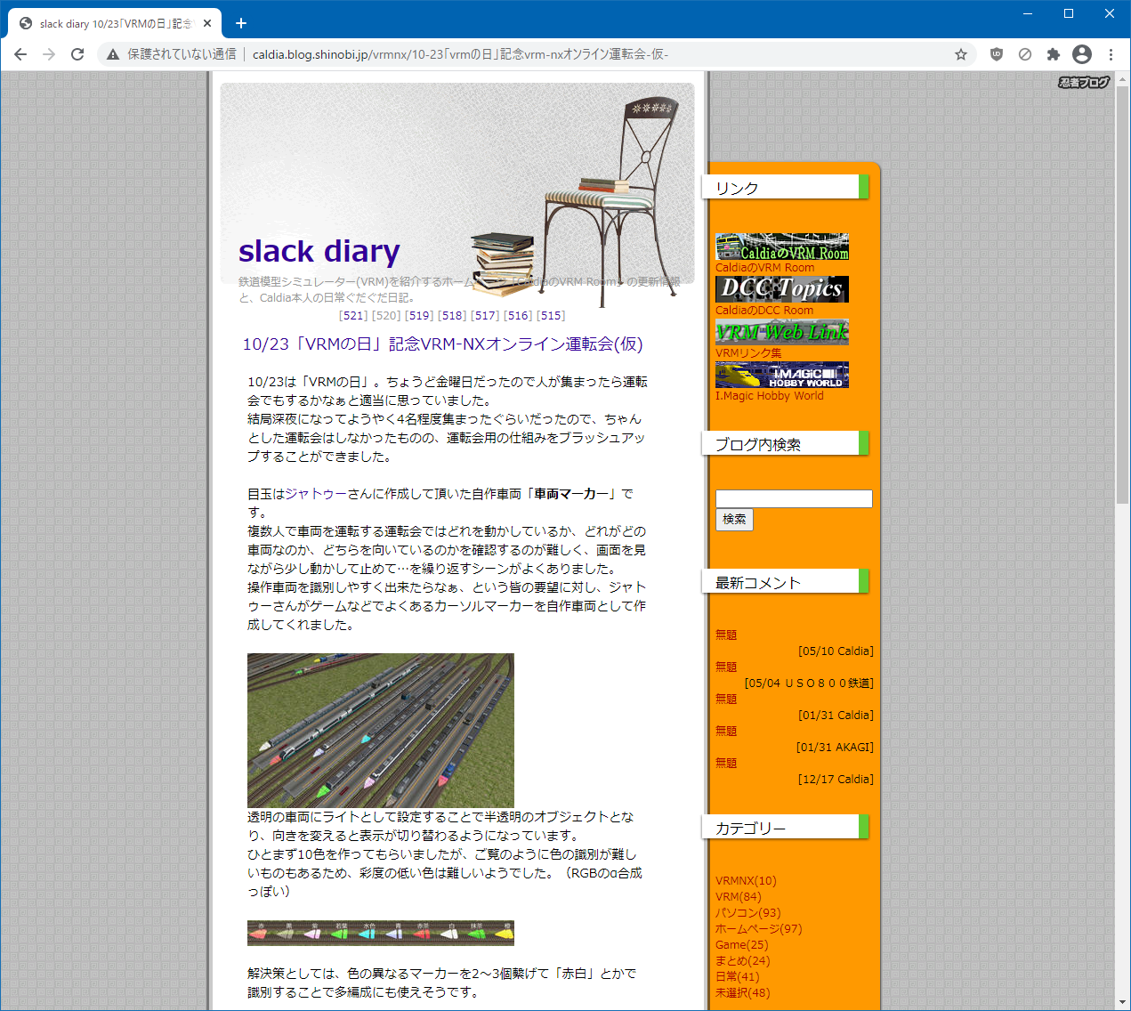This screenshot has height=1011, width=1131.
Task: Click the browser forward arrow
Action: point(49,54)
